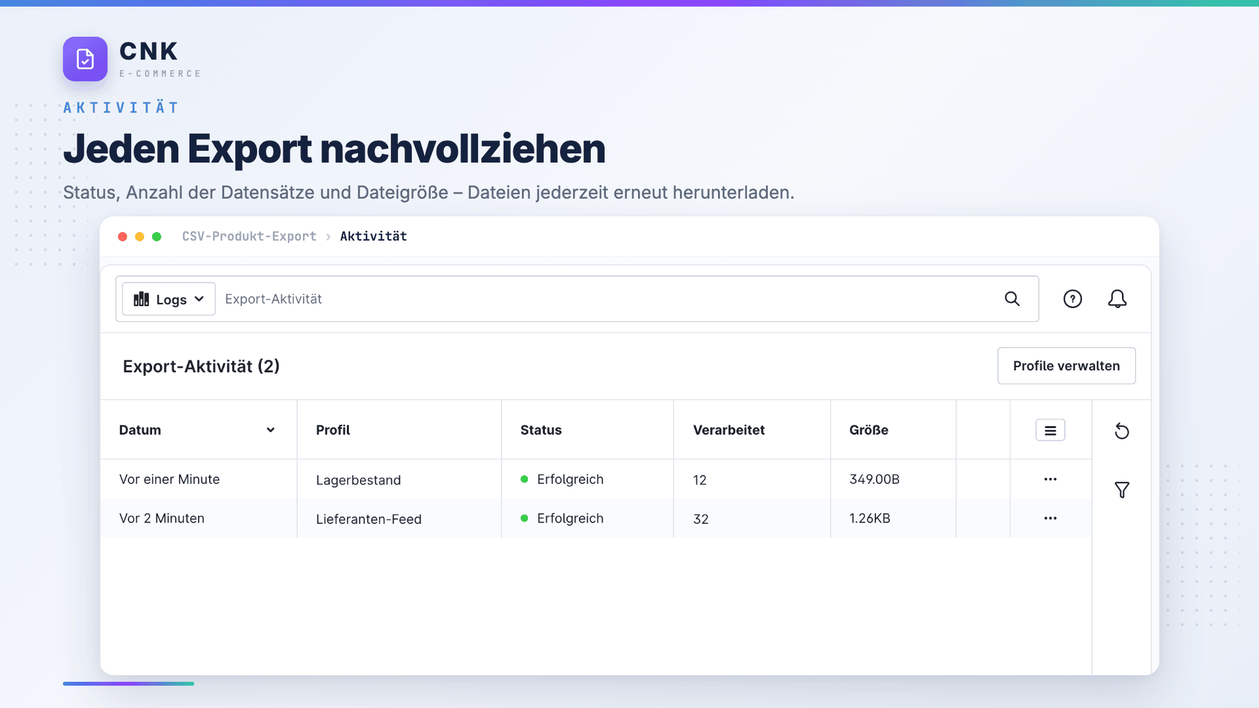Click the Lagerbestand profile cell
Screen dimensions: 1259x708
[358, 480]
